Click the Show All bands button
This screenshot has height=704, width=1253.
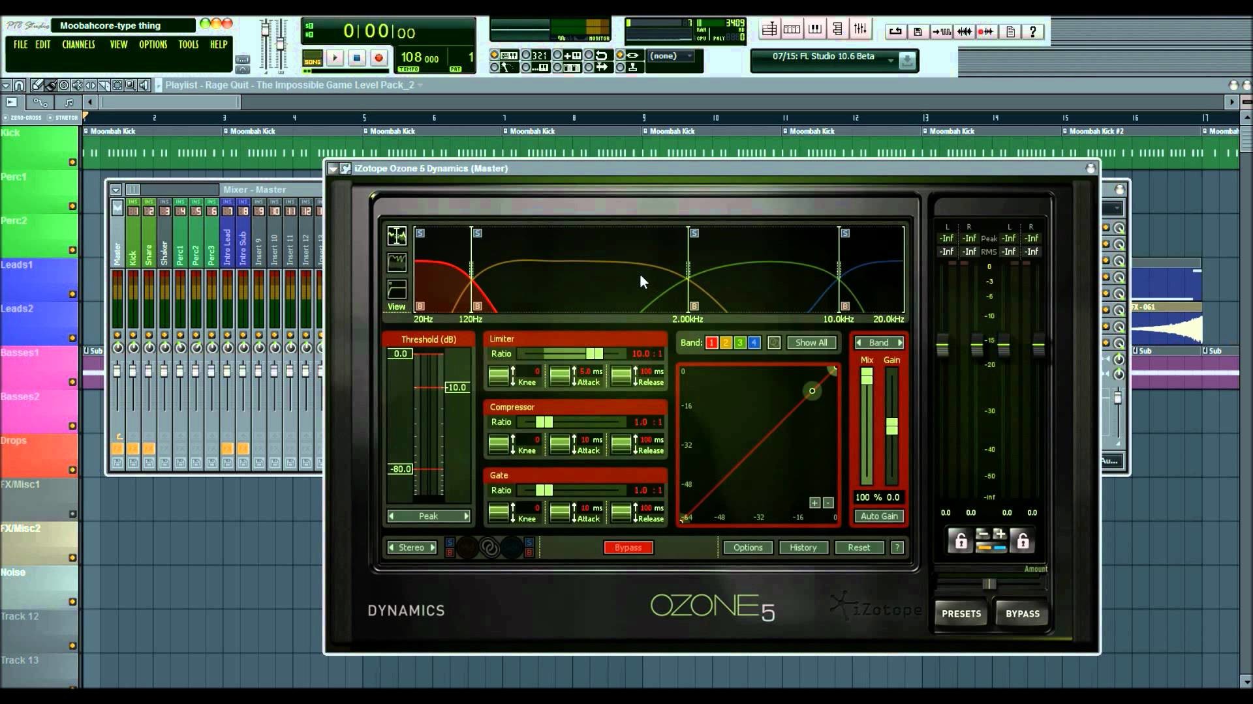[811, 343]
